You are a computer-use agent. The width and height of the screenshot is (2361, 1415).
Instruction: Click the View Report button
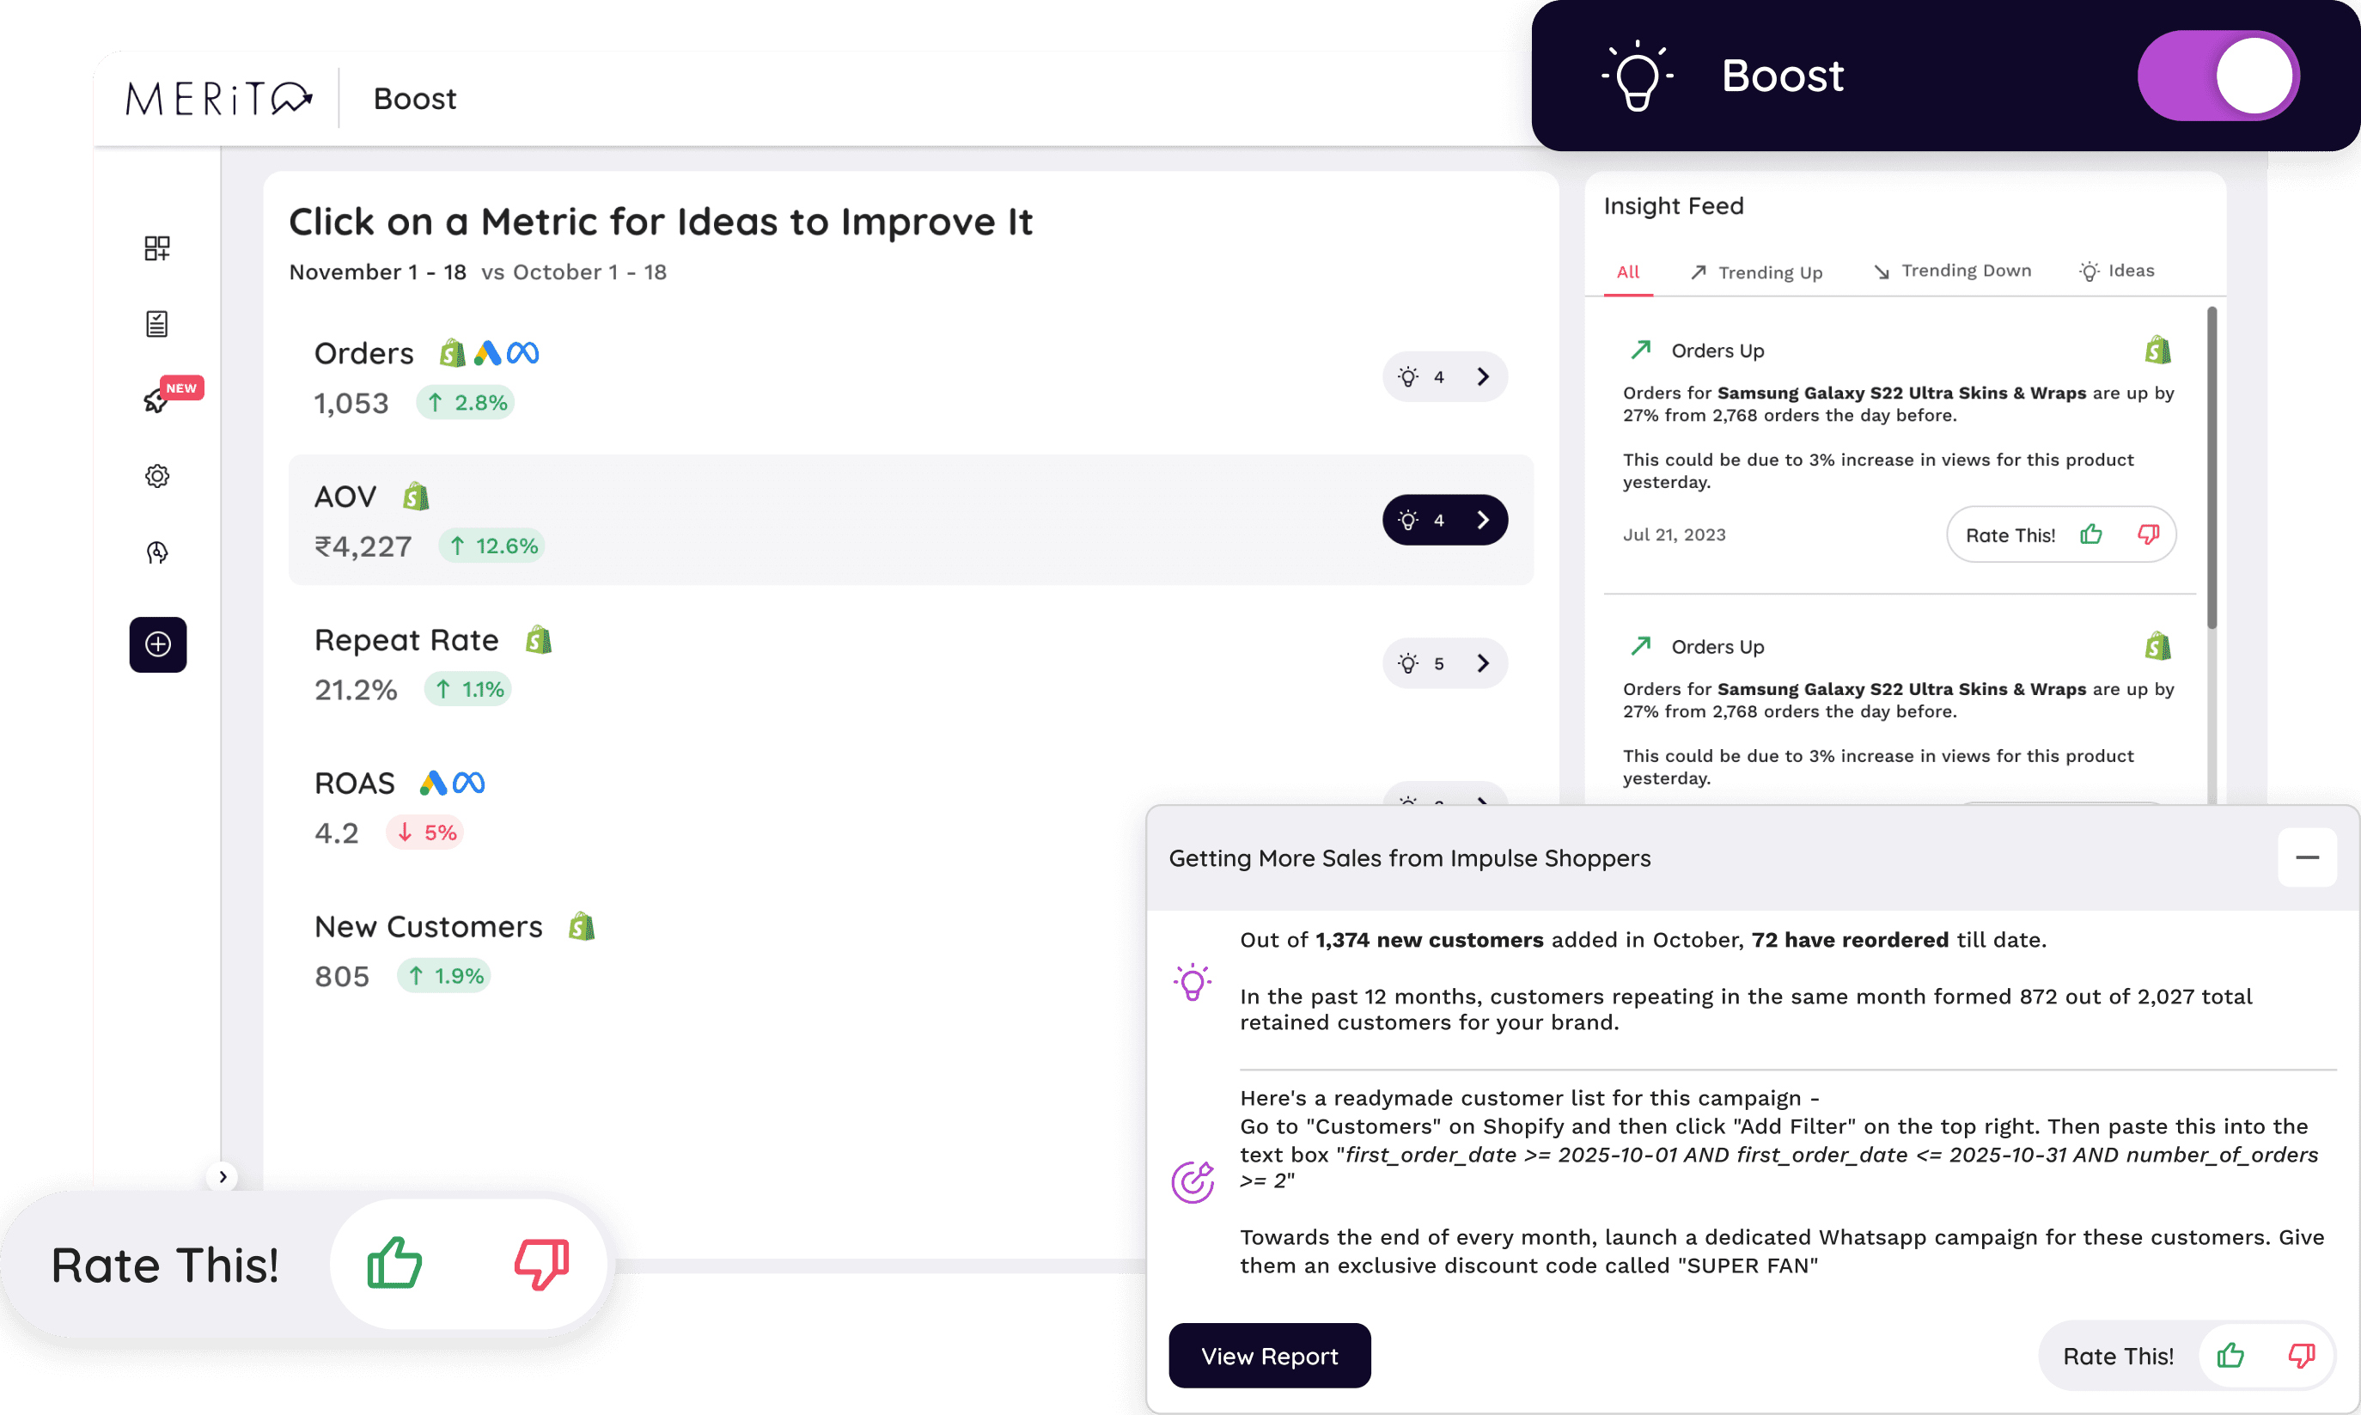pyautogui.click(x=1269, y=1355)
